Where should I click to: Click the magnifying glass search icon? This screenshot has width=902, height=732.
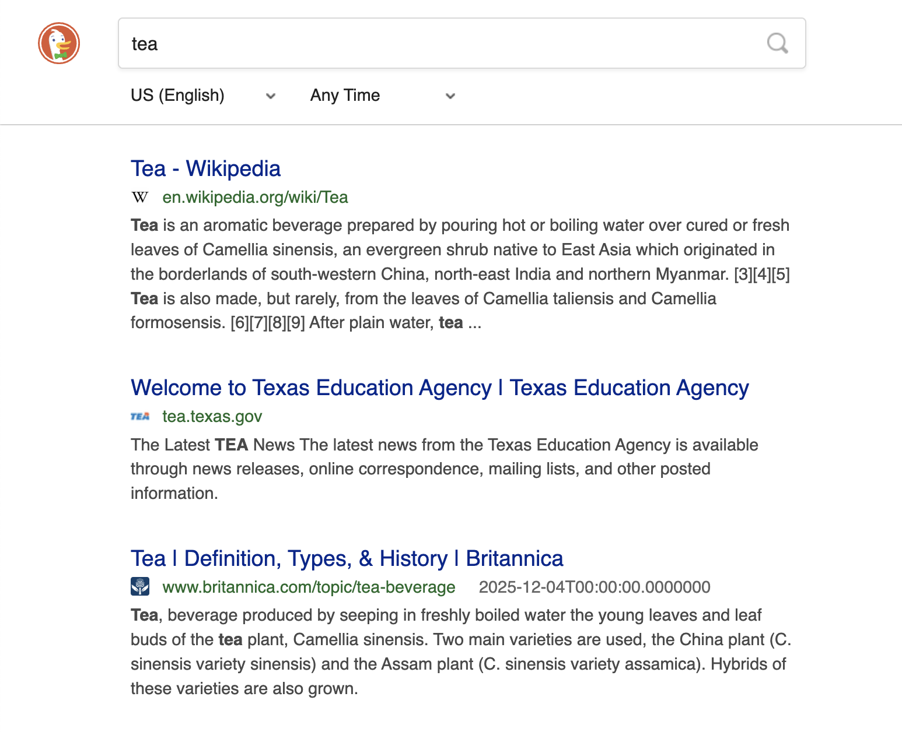[x=777, y=43]
